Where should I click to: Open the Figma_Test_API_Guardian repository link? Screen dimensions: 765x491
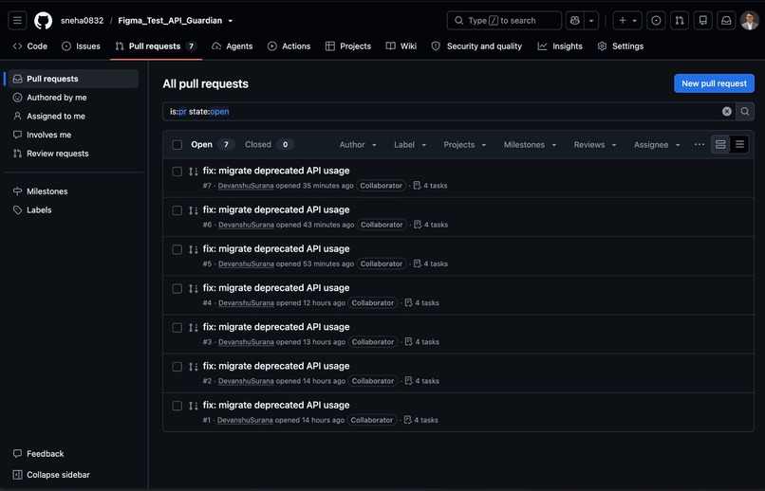pos(170,21)
